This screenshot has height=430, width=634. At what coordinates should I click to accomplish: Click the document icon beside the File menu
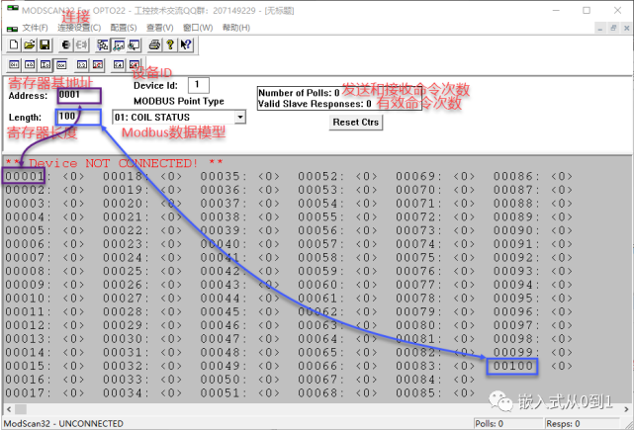[x=12, y=29]
